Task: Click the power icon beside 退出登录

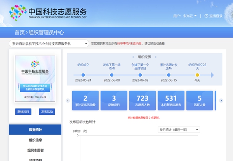Action: (206, 16)
